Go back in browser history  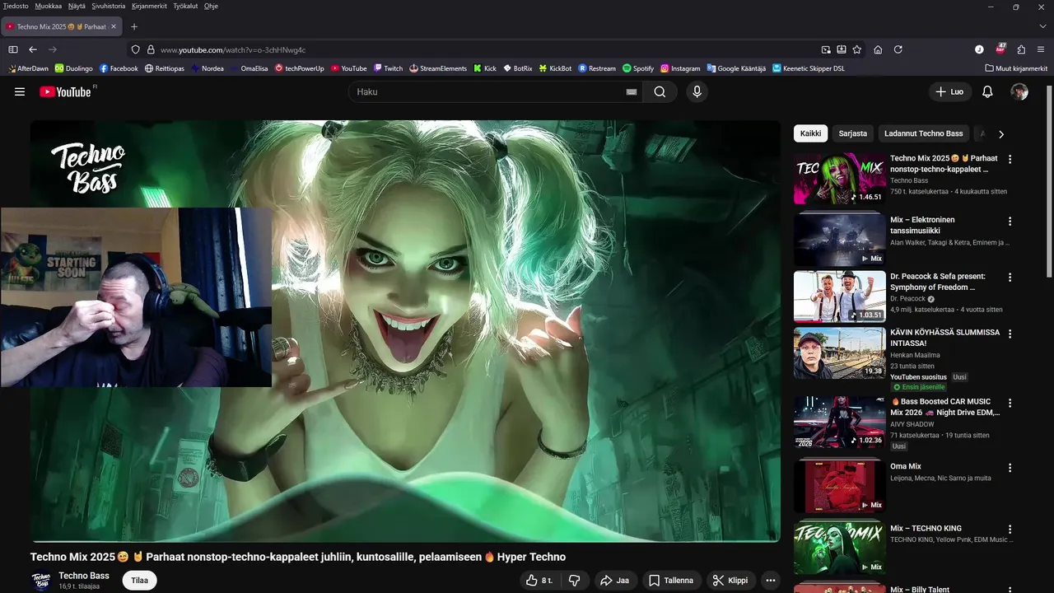33,49
